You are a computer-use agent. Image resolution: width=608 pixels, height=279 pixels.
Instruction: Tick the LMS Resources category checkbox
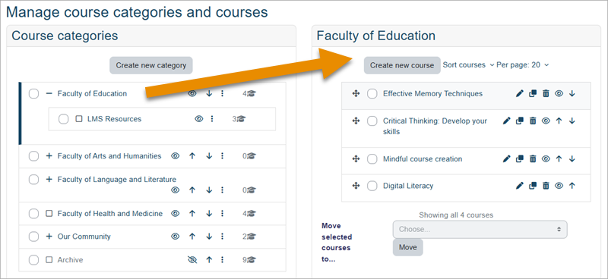point(64,119)
